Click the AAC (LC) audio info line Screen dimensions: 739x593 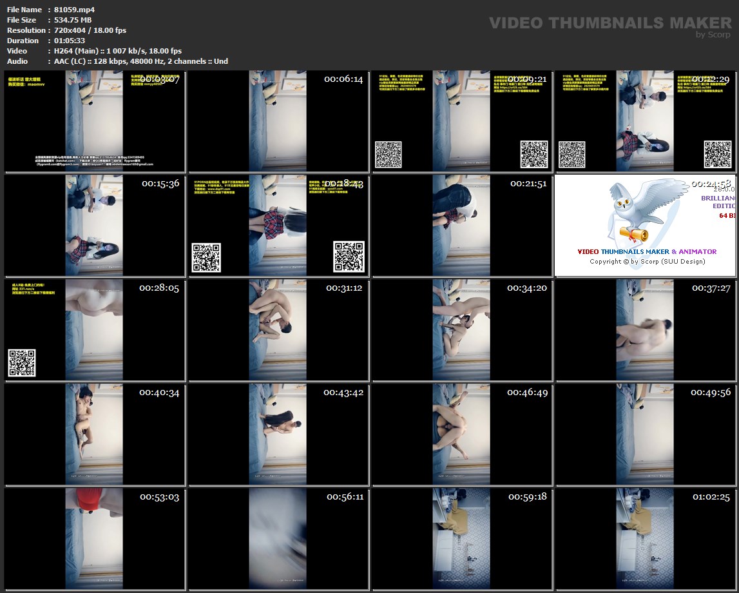(141, 61)
